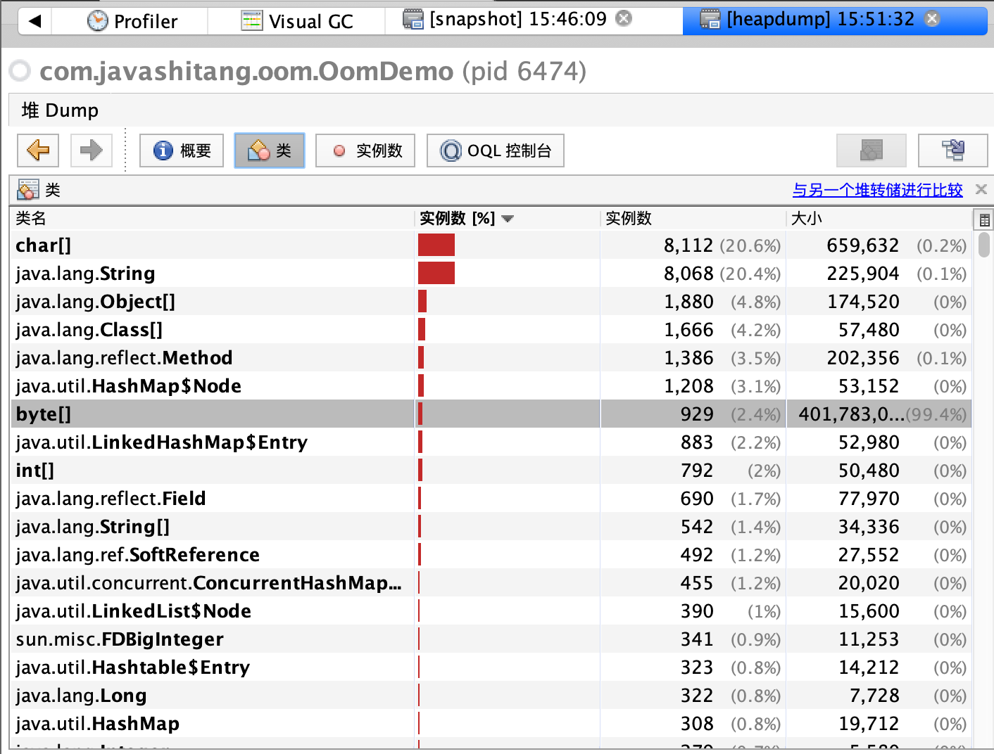Image resolution: width=994 pixels, height=754 pixels.
Task: Click the java.lang.String percentage bar
Action: point(436,273)
